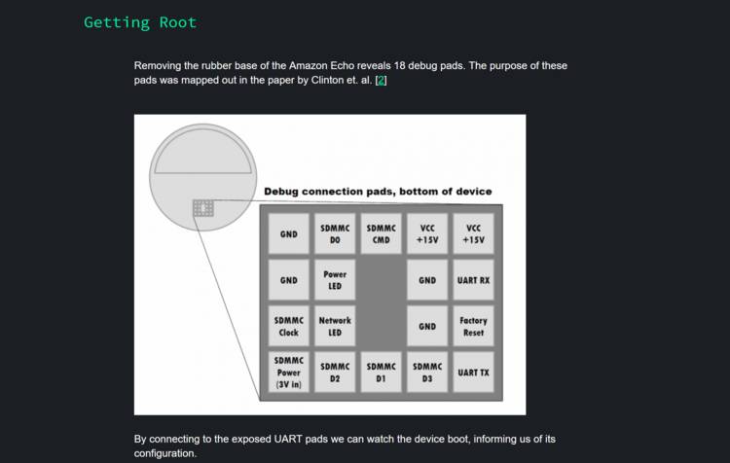Click the Echo base circle illustration
This screenshot has height=463, width=730.
click(x=203, y=177)
